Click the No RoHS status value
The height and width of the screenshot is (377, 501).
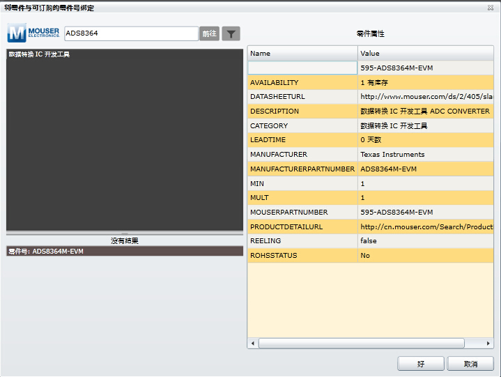click(x=426, y=255)
